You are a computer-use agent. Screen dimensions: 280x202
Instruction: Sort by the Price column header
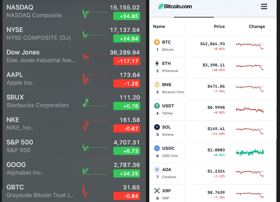(x=219, y=26)
